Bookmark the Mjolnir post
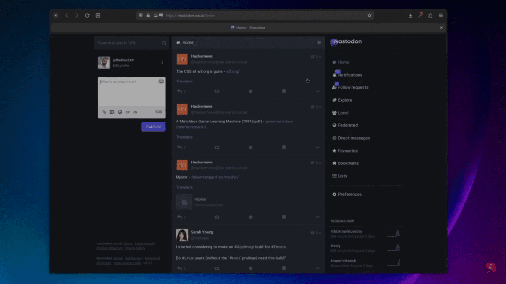The image size is (506, 284). pos(284,217)
